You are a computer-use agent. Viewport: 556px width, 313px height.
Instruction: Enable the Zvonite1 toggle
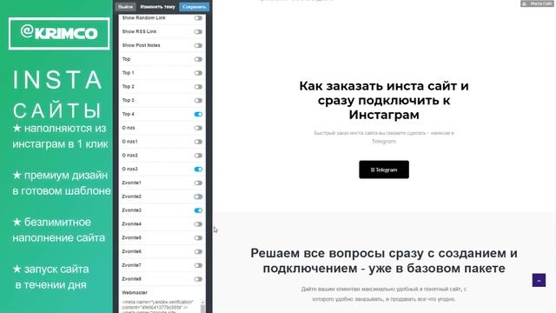pyautogui.click(x=198, y=183)
